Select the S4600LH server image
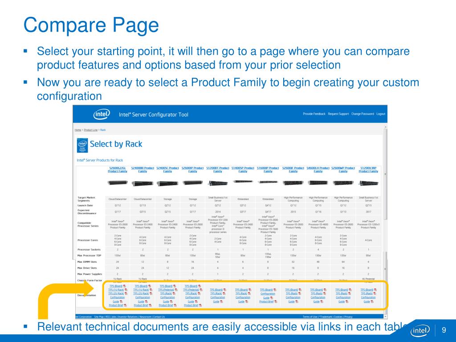Viewport: 456px width, 342px height. (318, 183)
